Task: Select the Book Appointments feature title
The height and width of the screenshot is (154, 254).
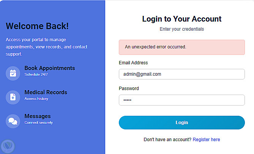Action: (x=50, y=68)
